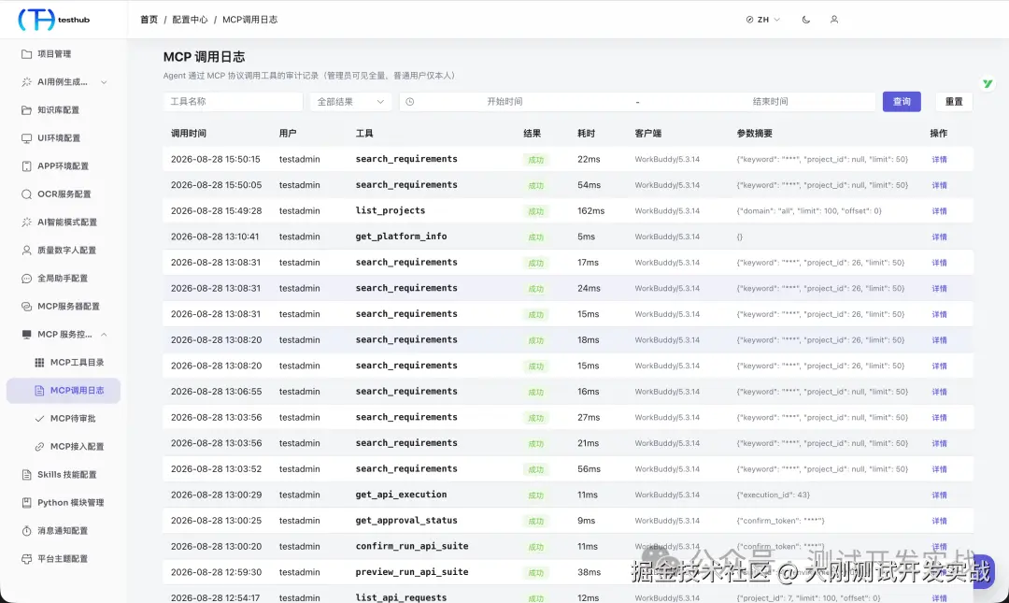Click the 查询 button
Screen dimensions: 1009x603
tap(902, 102)
